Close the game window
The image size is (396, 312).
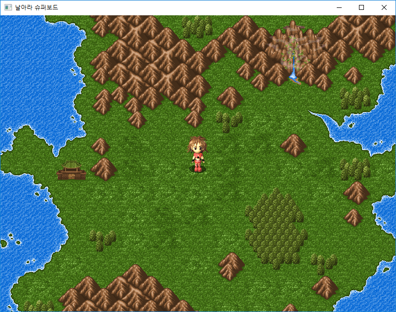point(384,7)
